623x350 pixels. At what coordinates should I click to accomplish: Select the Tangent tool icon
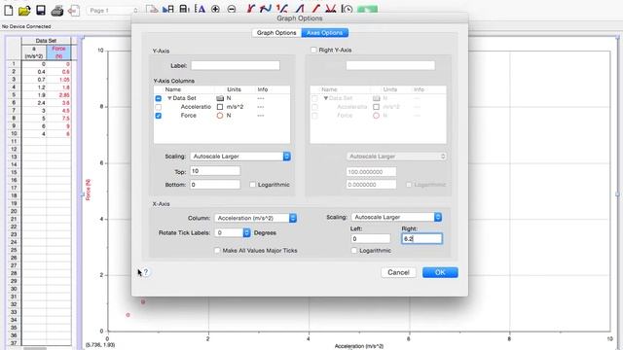coord(266,9)
